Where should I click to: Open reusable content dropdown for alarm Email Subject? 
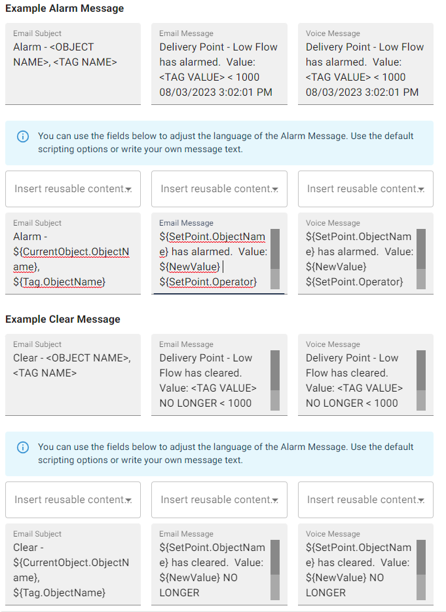click(72, 189)
